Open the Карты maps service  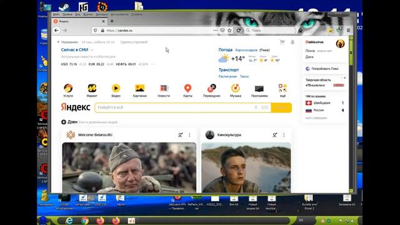pos(187,90)
